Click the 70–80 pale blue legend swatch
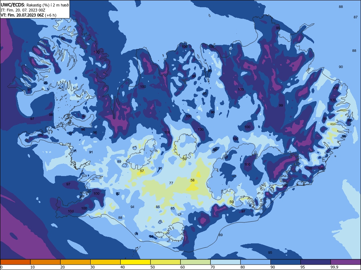Screen dimensions: 361x270 [226, 262]
